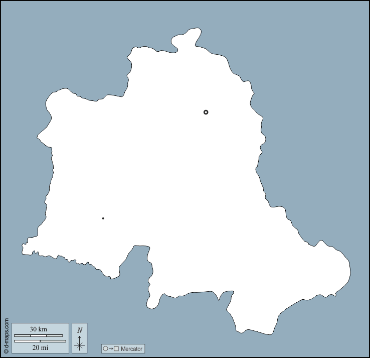Click the kilometer scale bar
This screenshot has height=358, width=370.
click(x=39, y=335)
